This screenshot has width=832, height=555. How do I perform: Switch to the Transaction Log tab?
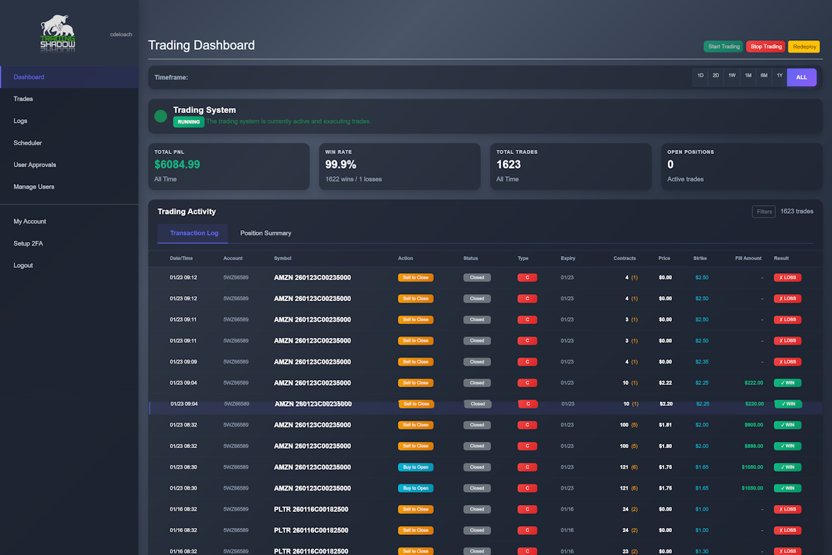coord(194,233)
